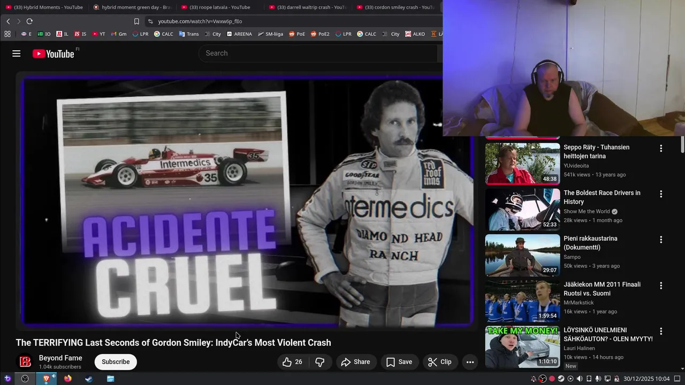Bookmark this page using bookmark icon
The image size is (685, 385).
coord(136,21)
